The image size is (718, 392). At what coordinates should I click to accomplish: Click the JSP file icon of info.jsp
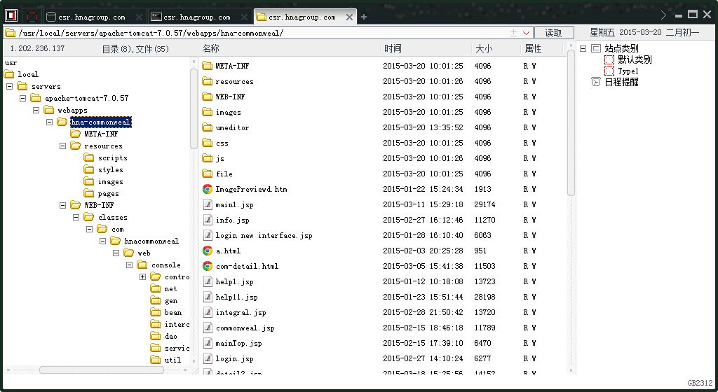pos(208,220)
